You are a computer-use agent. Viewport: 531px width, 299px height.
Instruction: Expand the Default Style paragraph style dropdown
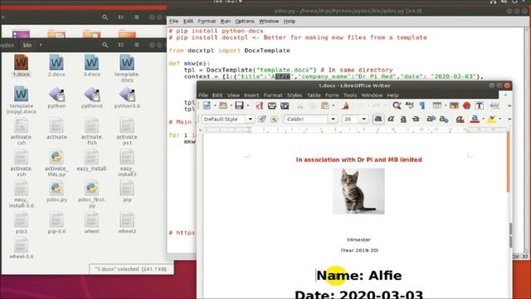(251, 119)
